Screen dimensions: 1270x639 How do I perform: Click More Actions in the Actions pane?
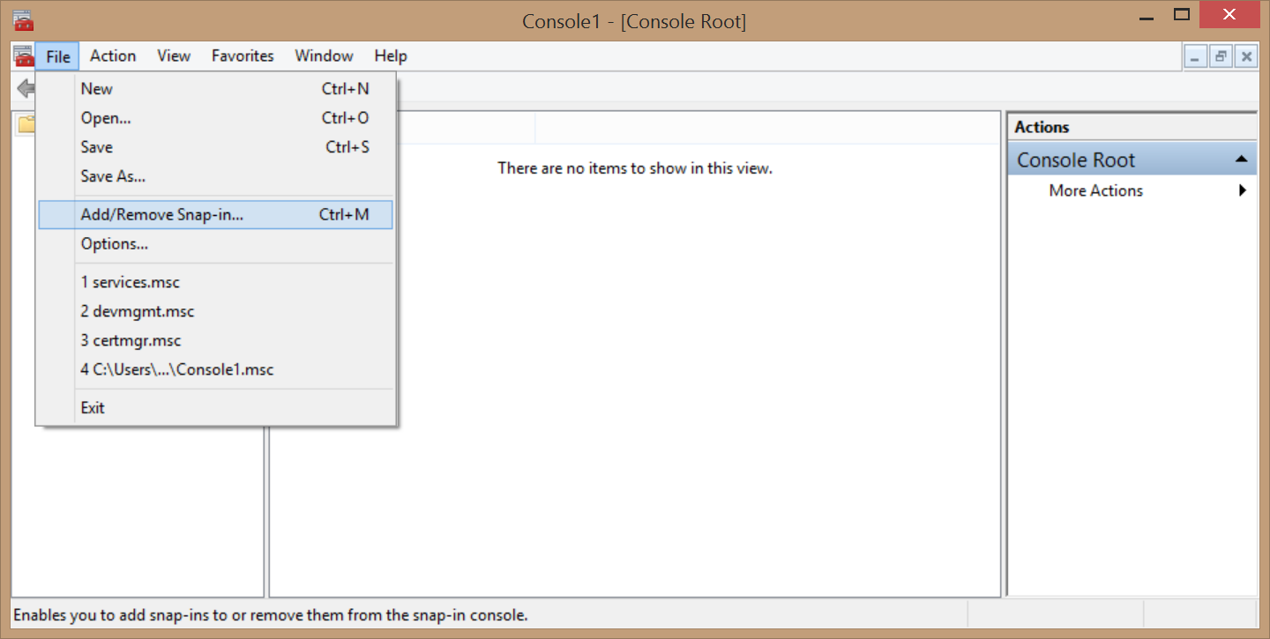tap(1095, 190)
